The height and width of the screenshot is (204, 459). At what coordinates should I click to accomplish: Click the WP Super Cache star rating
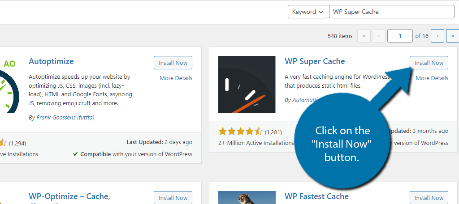240,132
